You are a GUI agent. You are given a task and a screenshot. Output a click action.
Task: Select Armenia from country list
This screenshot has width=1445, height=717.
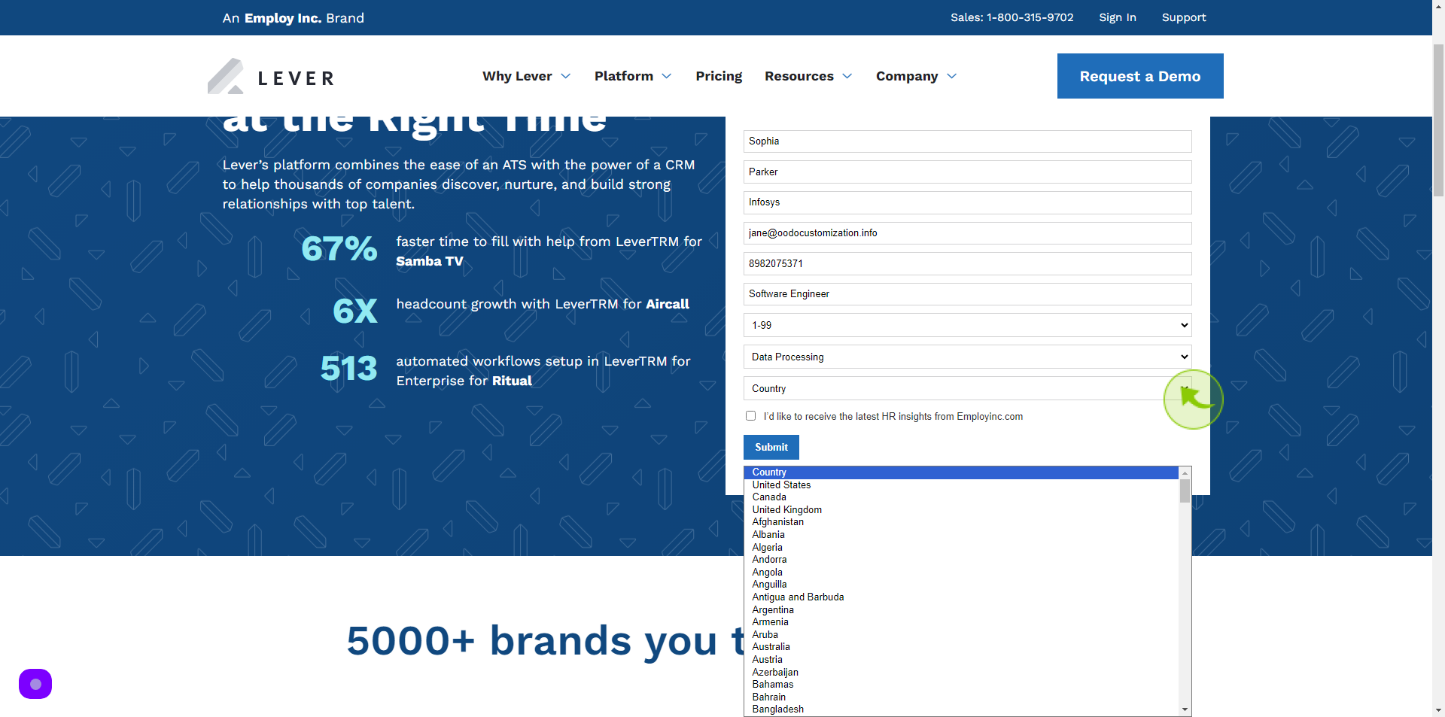tap(961, 622)
